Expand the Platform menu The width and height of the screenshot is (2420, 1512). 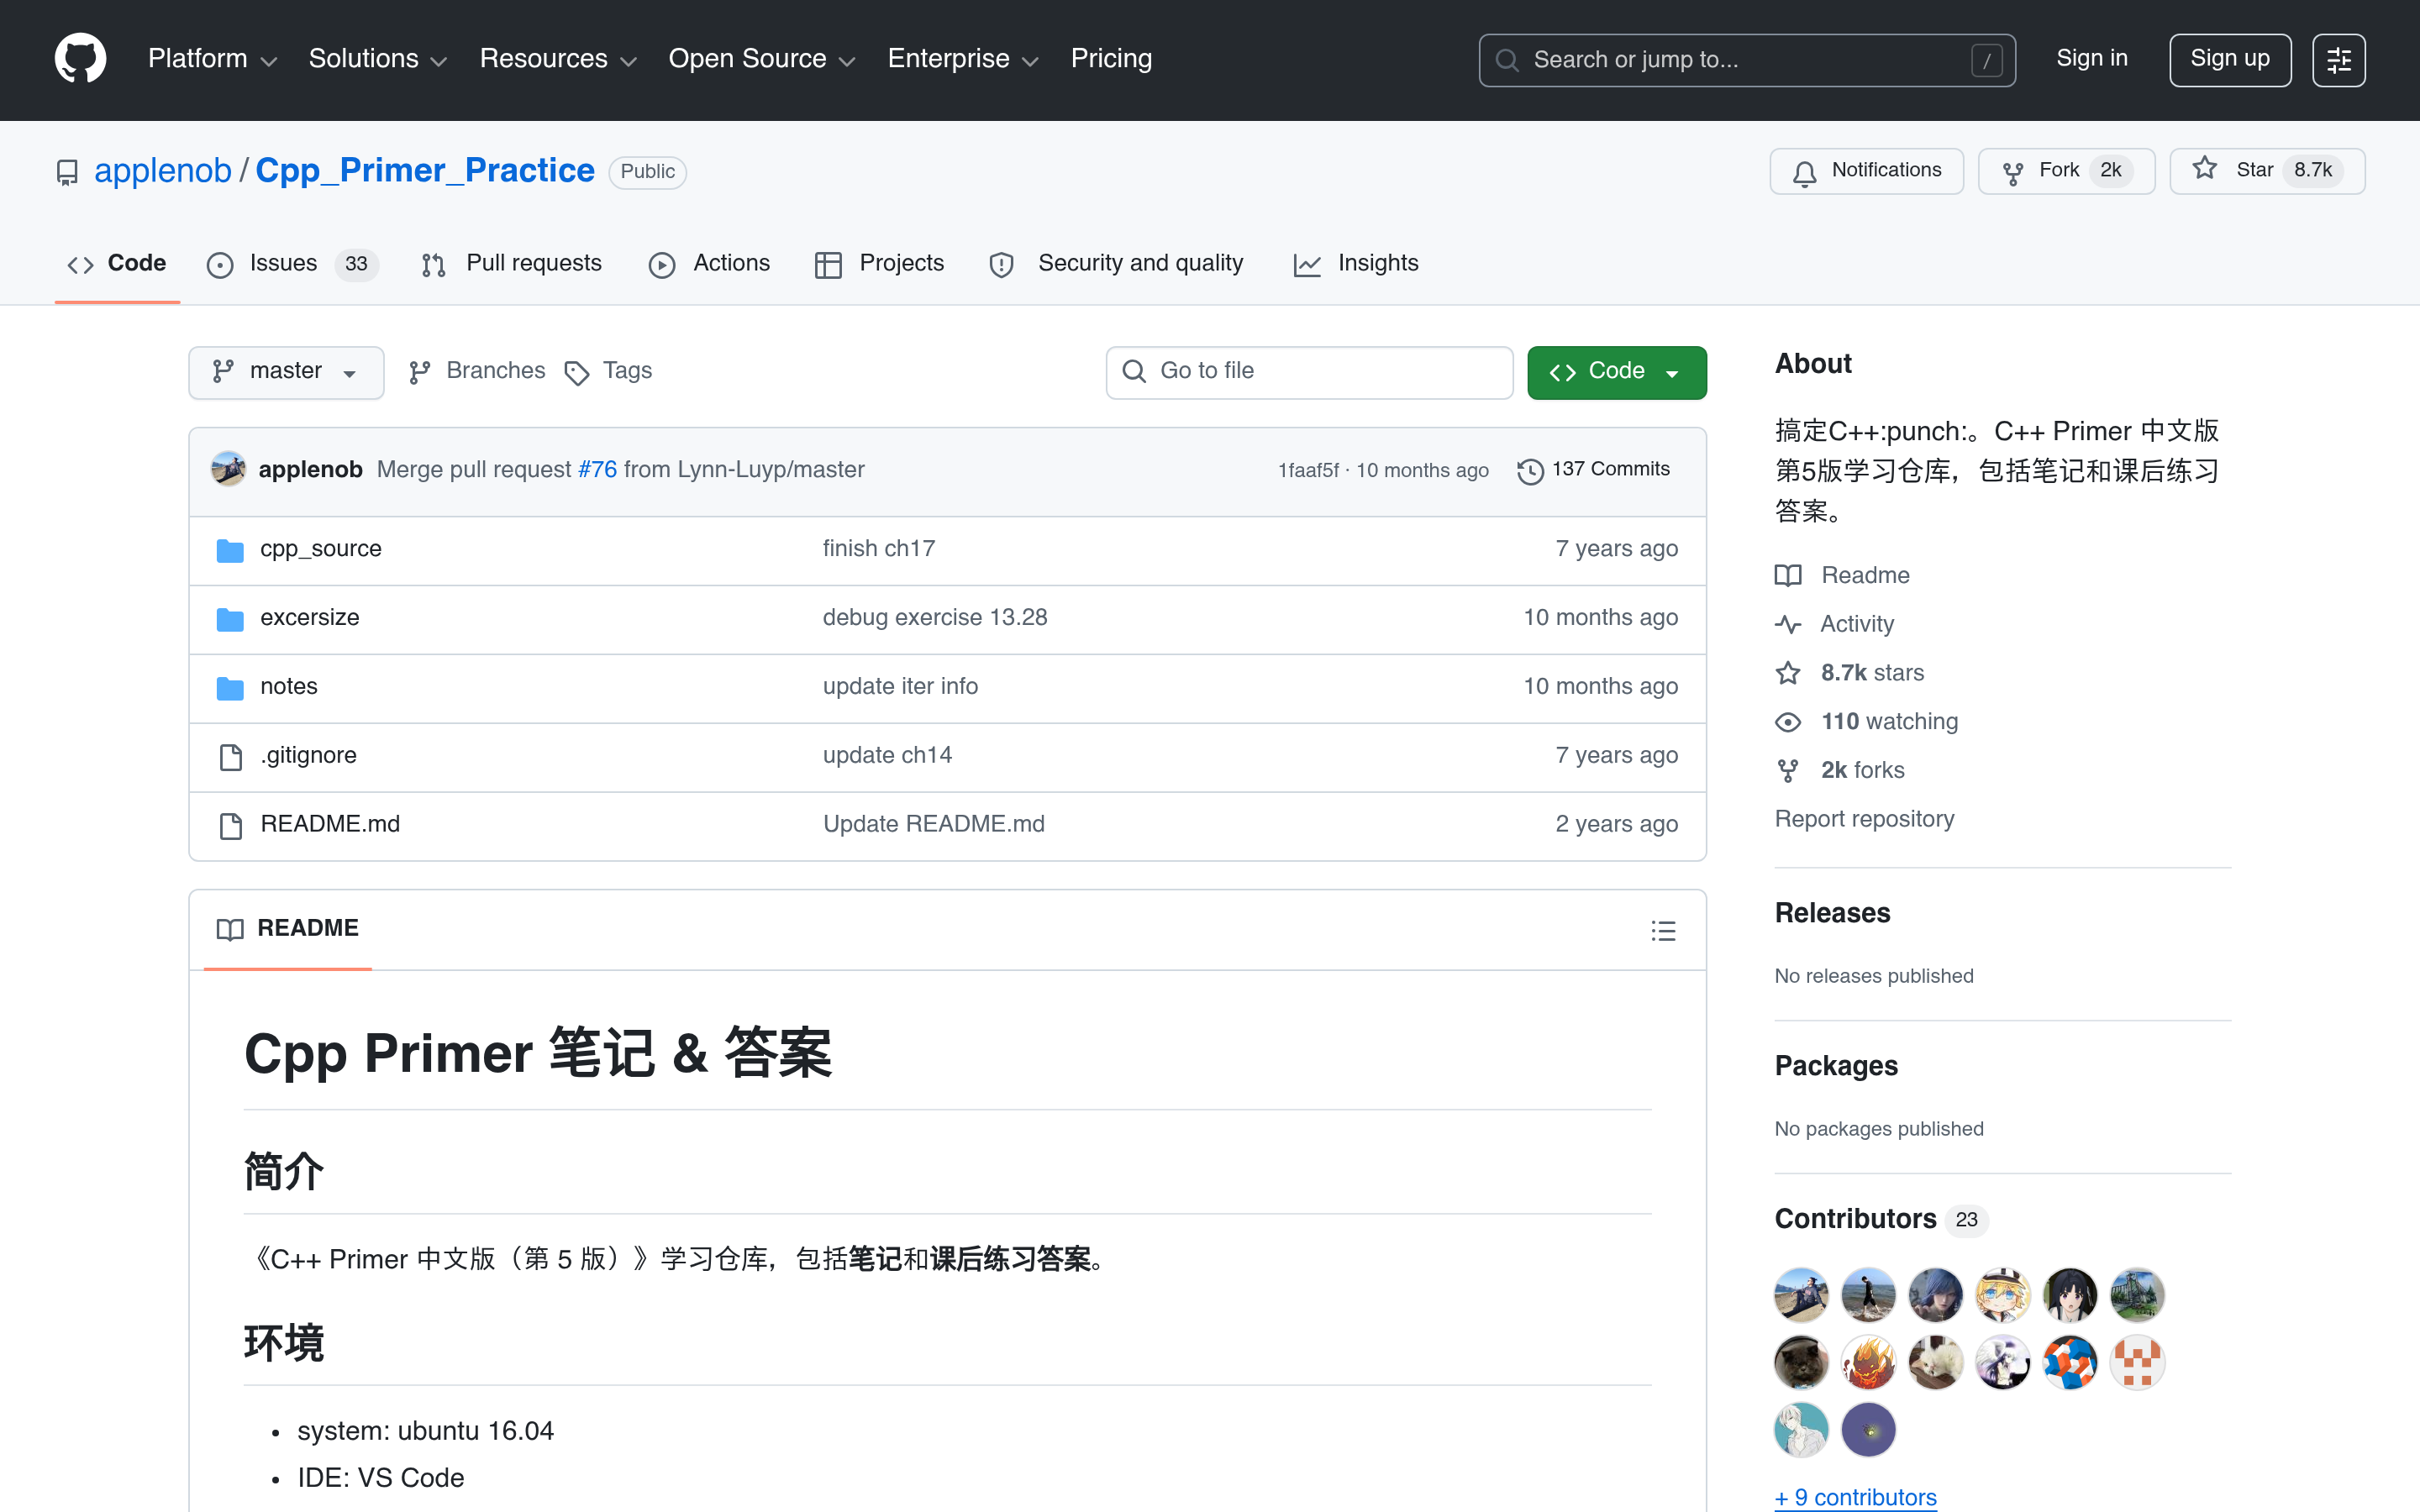click(212, 59)
